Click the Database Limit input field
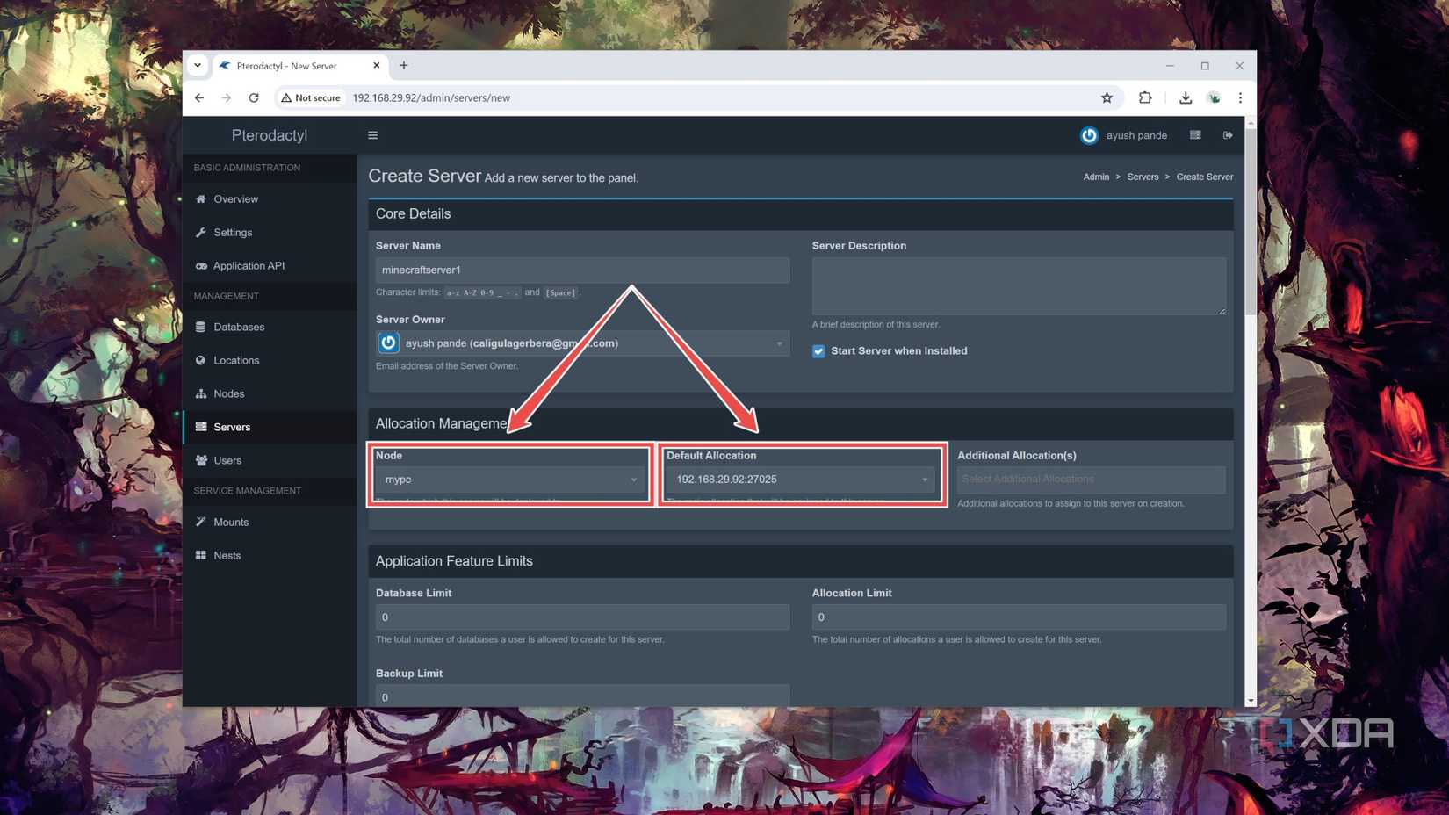This screenshot has height=815, width=1449. pos(582,617)
